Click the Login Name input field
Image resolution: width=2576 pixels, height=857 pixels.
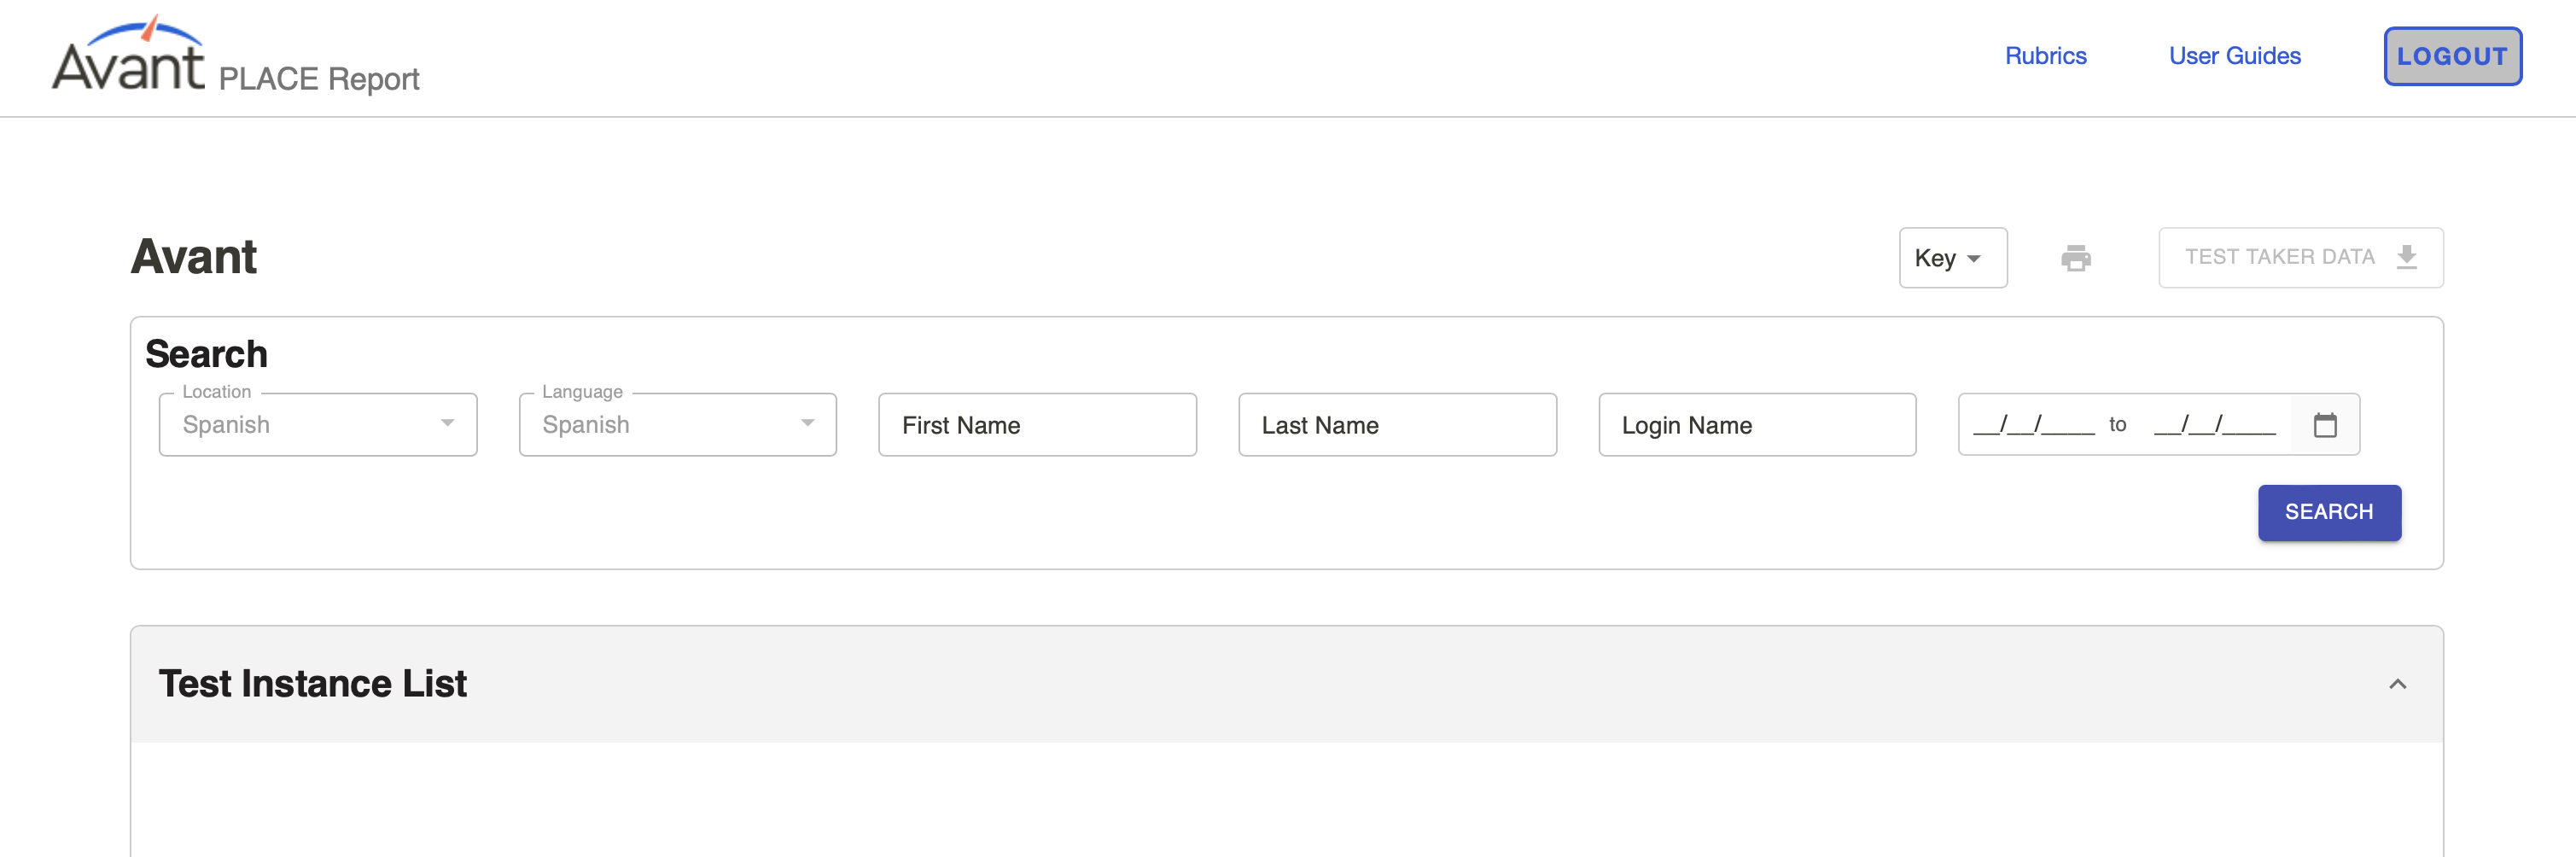pos(1757,424)
